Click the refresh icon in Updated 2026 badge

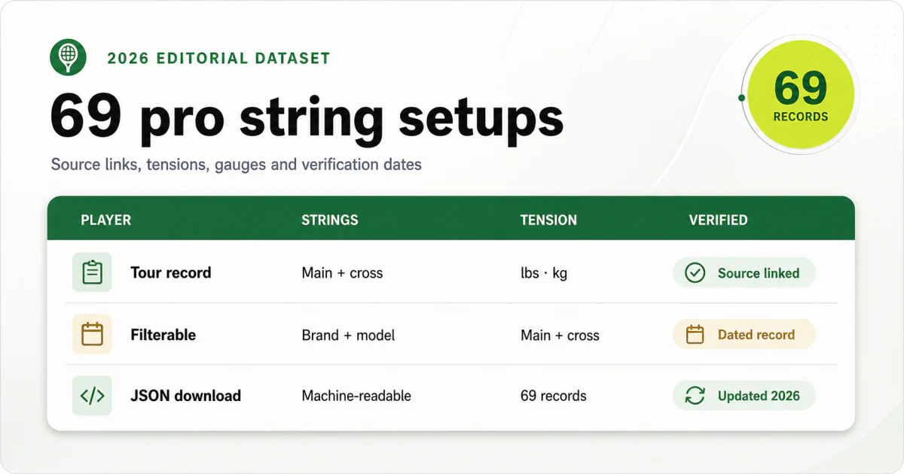[x=695, y=396]
